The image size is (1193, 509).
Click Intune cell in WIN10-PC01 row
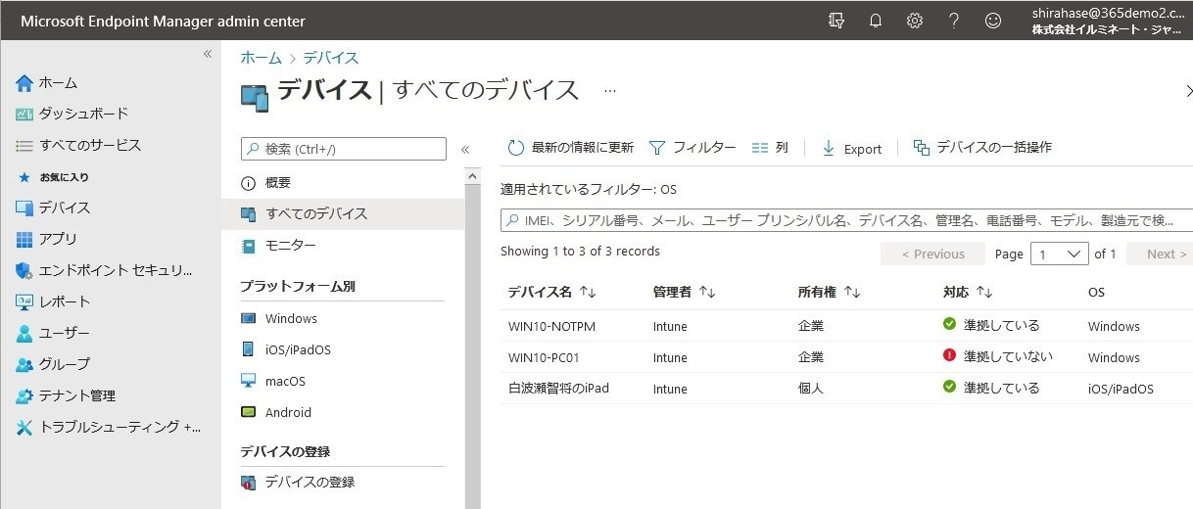pos(670,357)
